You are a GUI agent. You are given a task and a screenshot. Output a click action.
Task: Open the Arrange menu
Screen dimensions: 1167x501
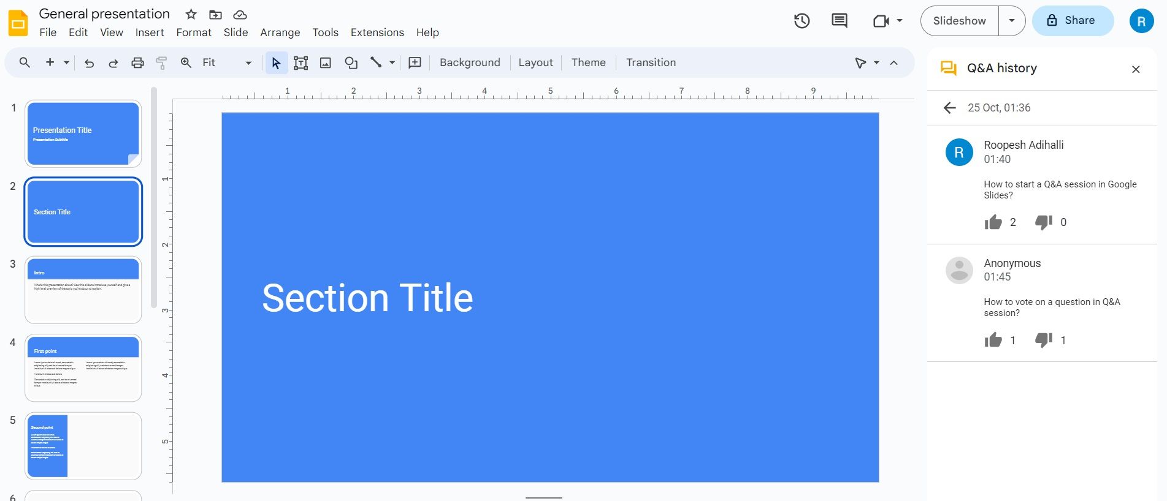tap(280, 32)
